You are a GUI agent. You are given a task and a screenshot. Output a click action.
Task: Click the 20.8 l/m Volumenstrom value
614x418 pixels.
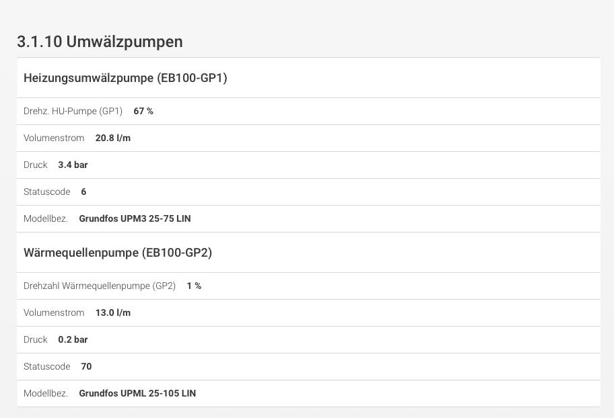click(x=113, y=138)
